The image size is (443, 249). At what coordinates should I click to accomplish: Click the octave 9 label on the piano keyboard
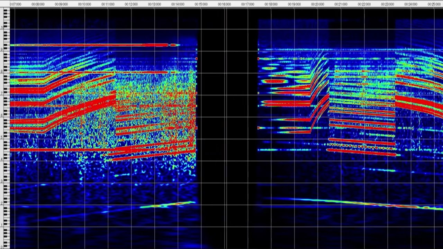(x=2, y=49)
